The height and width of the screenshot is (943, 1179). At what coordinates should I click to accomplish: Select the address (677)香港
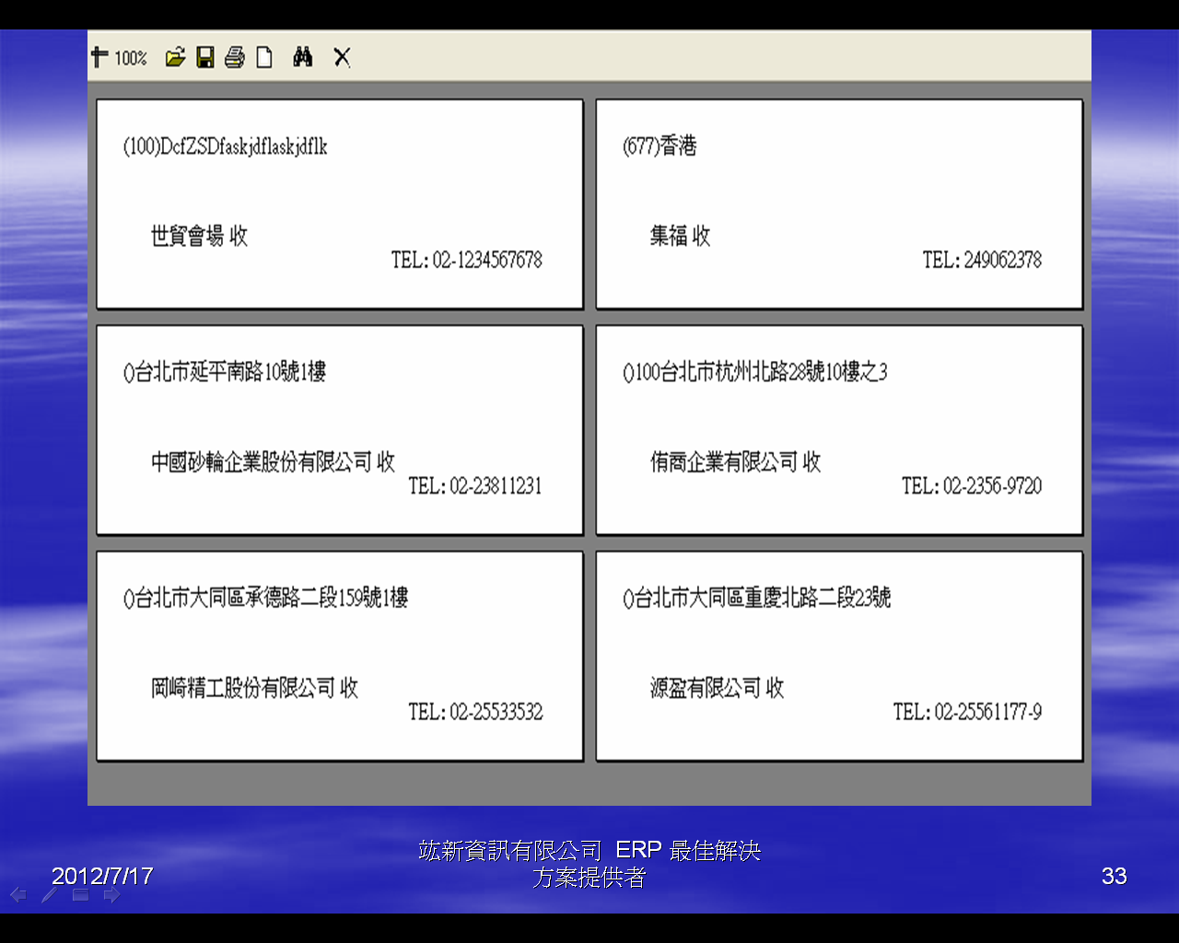[660, 146]
